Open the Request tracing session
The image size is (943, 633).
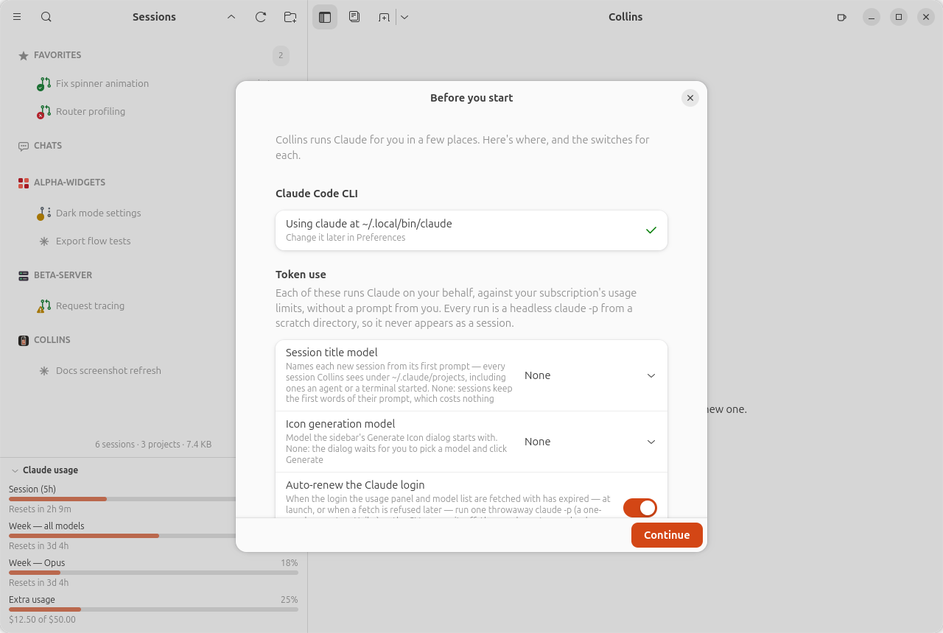click(91, 306)
